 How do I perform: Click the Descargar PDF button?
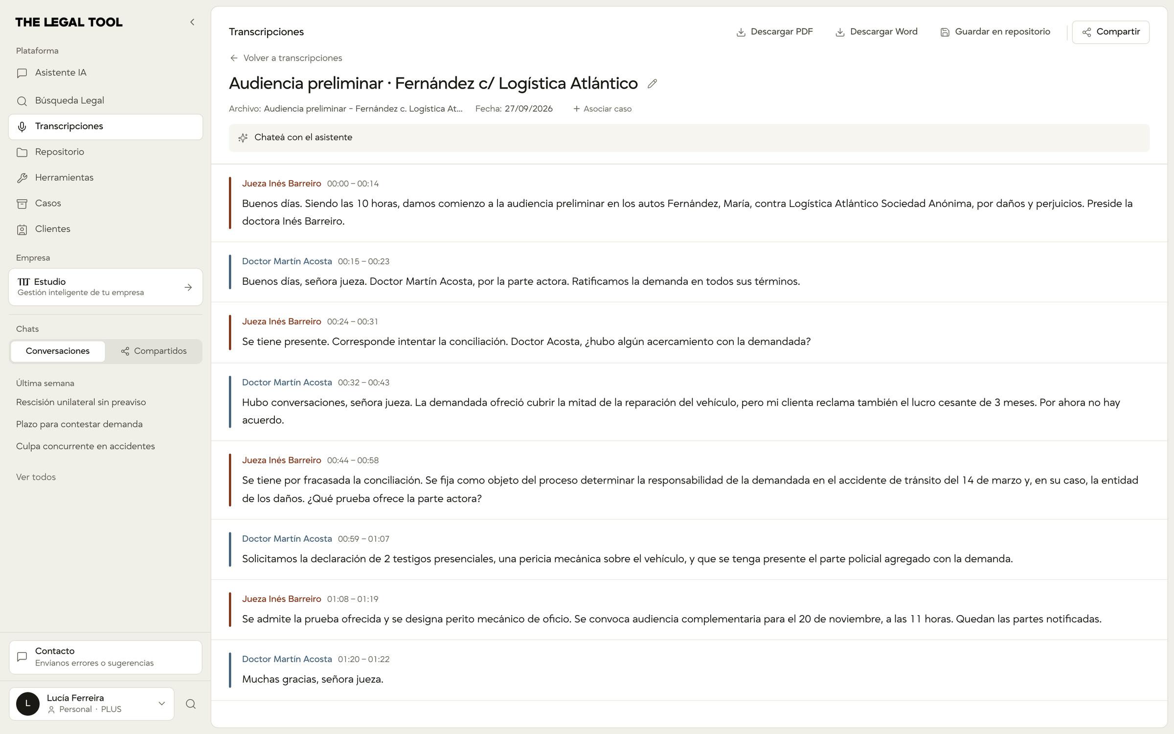tap(774, 32)
